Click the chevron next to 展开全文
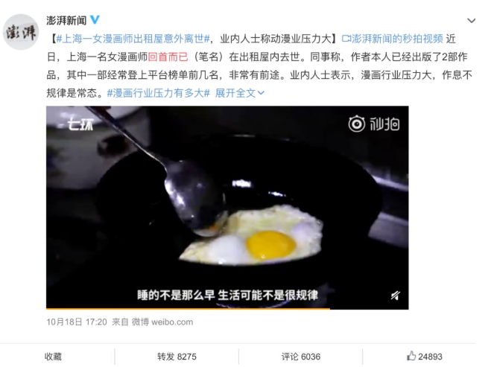This screenshot has width=488, height=367. point(261,93)
